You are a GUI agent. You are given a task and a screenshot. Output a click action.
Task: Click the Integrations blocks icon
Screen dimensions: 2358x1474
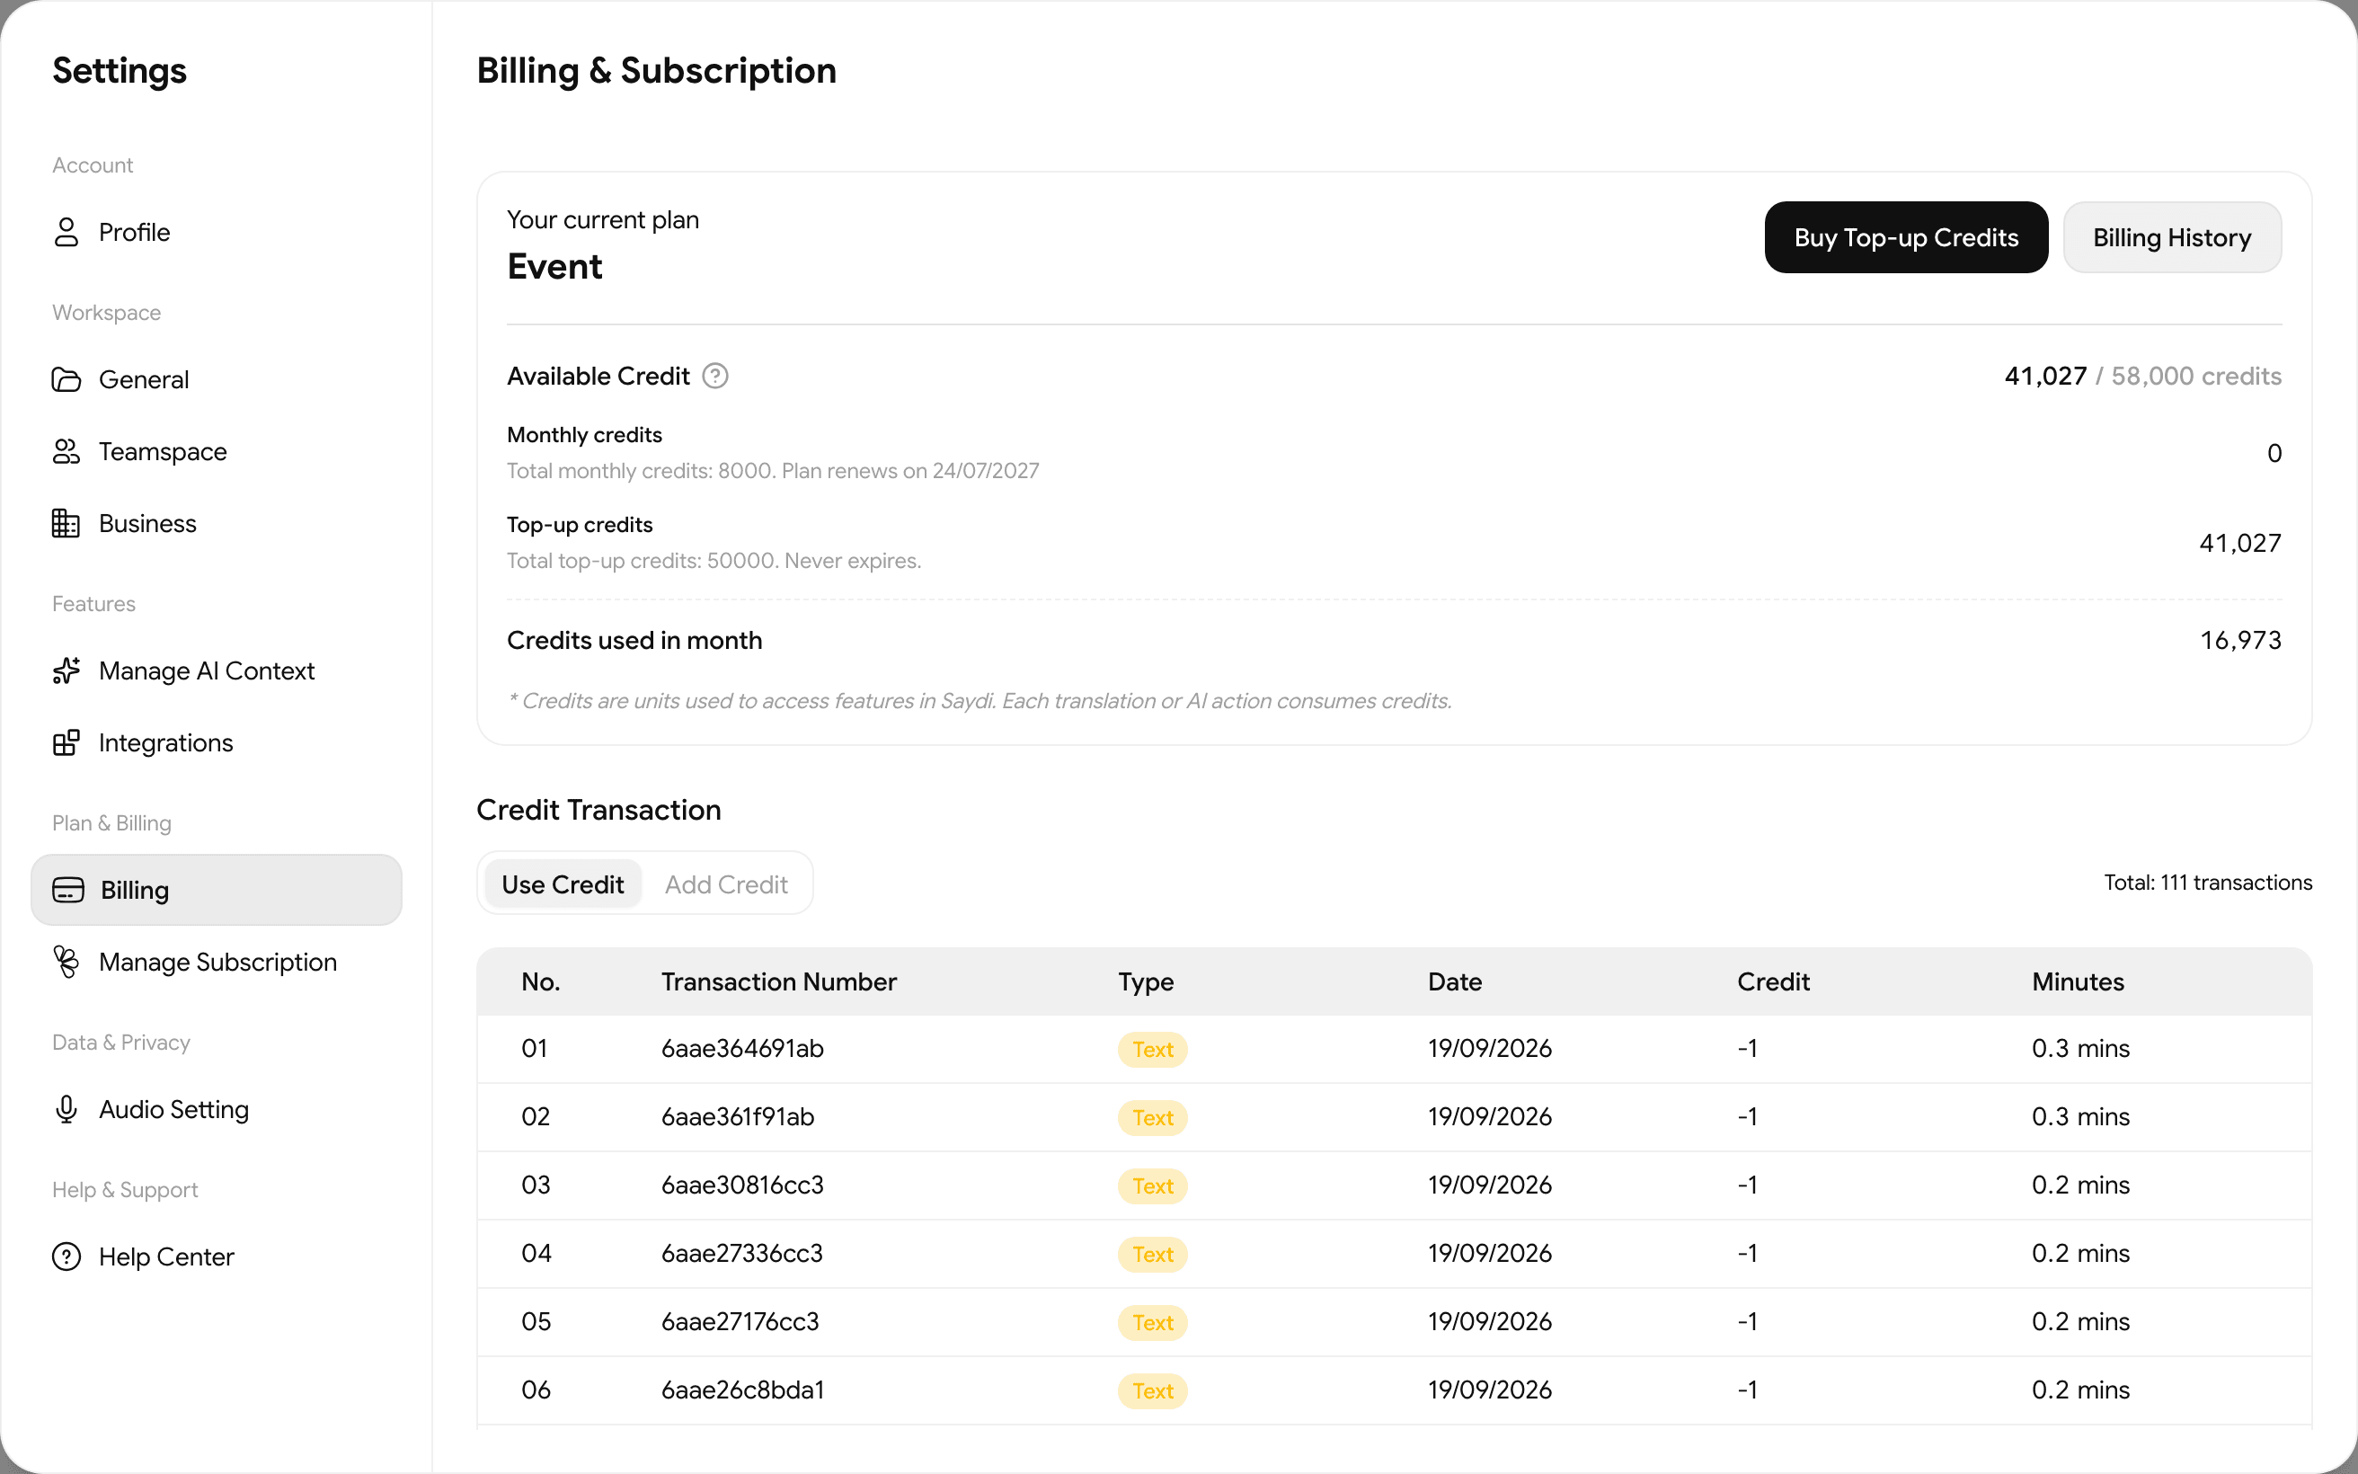coord(66,743)
